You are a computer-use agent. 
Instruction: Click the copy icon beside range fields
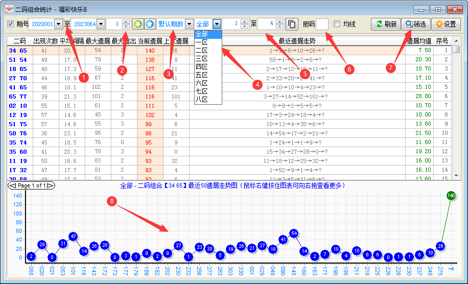coord(291,24)
